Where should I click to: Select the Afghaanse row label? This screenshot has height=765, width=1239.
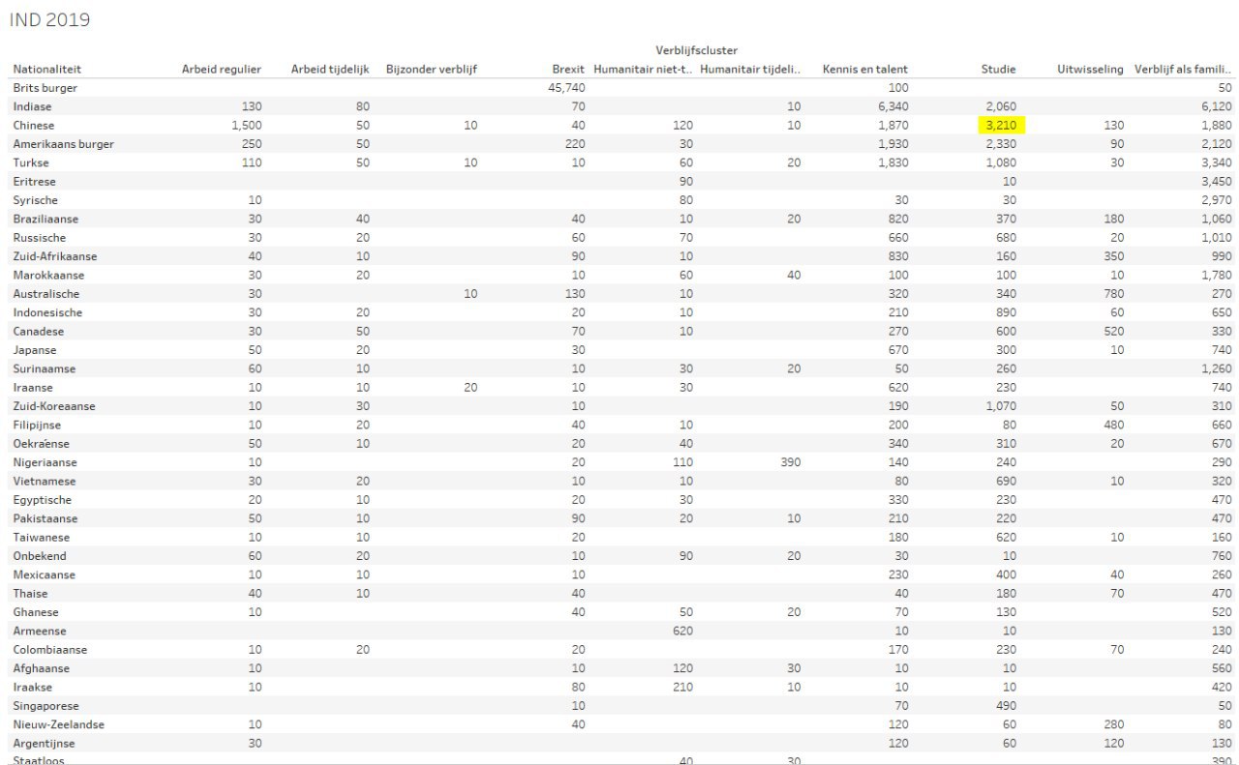click(x=41, y=668)
